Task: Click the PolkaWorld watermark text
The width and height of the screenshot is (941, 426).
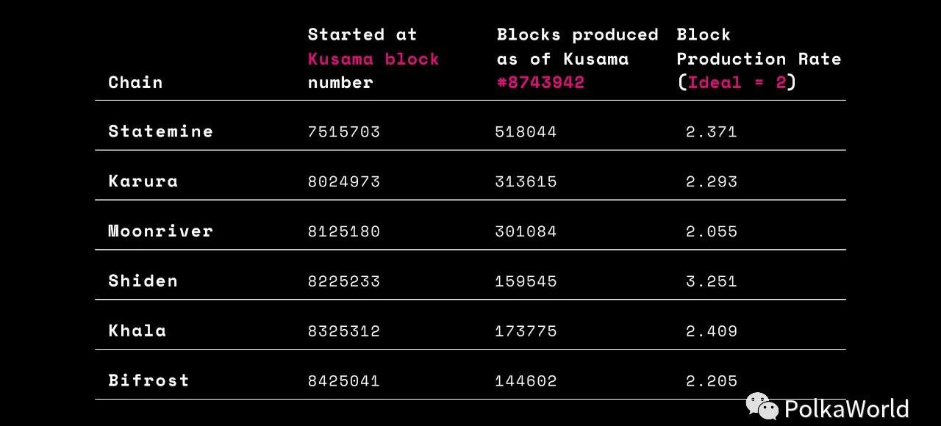Action: coord(846,408)
